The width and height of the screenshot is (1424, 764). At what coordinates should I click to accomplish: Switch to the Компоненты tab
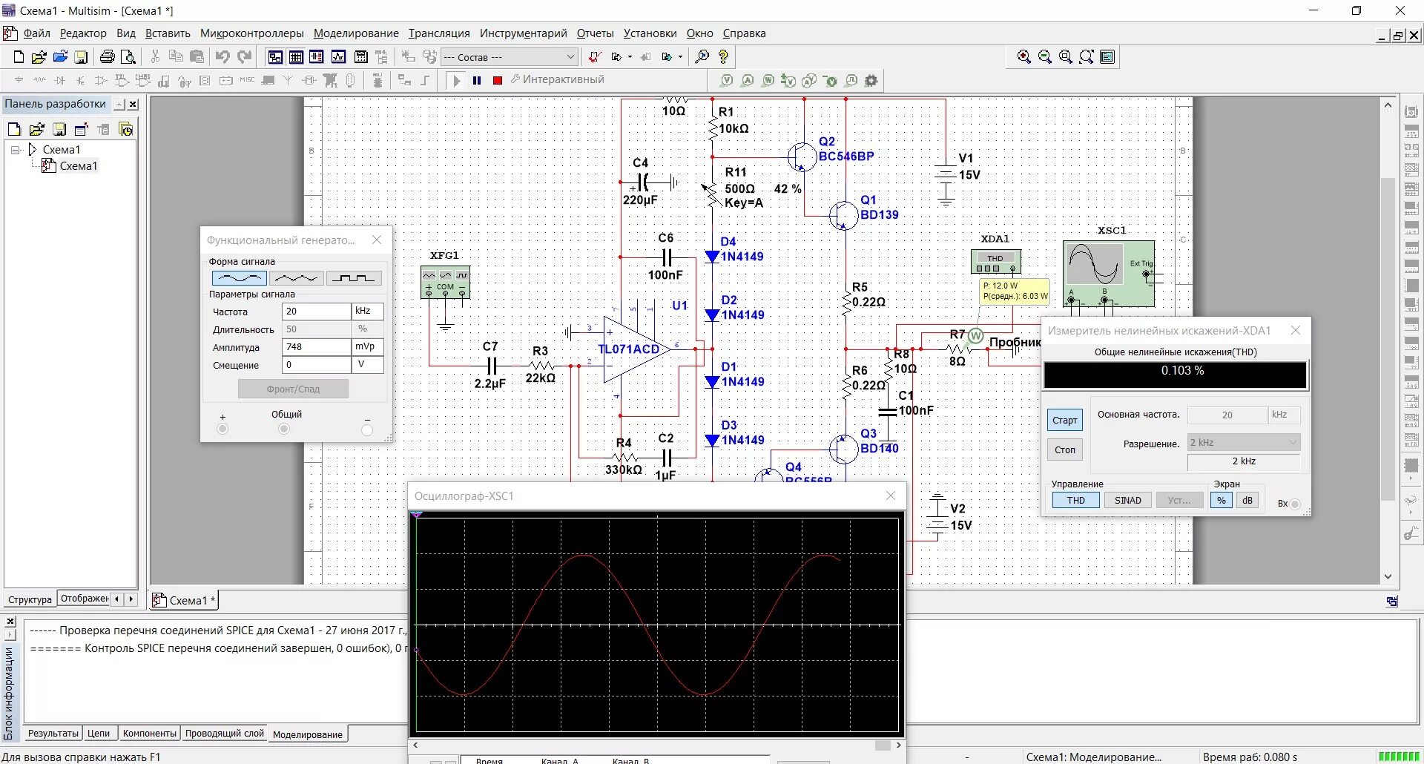[x=150, y=734]
